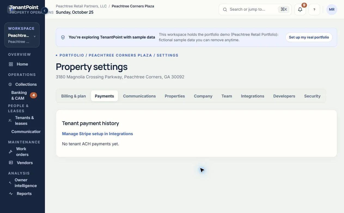Open the Company tab
This screenshot has height=213, width=344.
[203, 96]
